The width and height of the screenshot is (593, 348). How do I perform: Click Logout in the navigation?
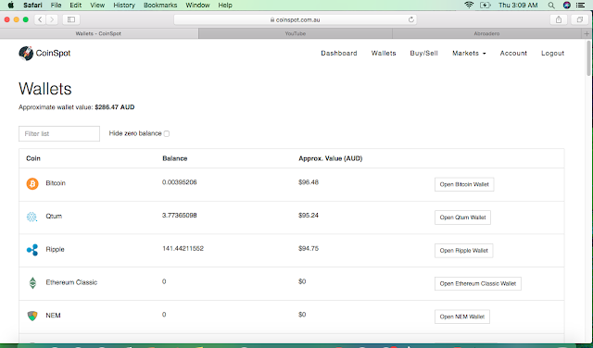click(552, 54)
